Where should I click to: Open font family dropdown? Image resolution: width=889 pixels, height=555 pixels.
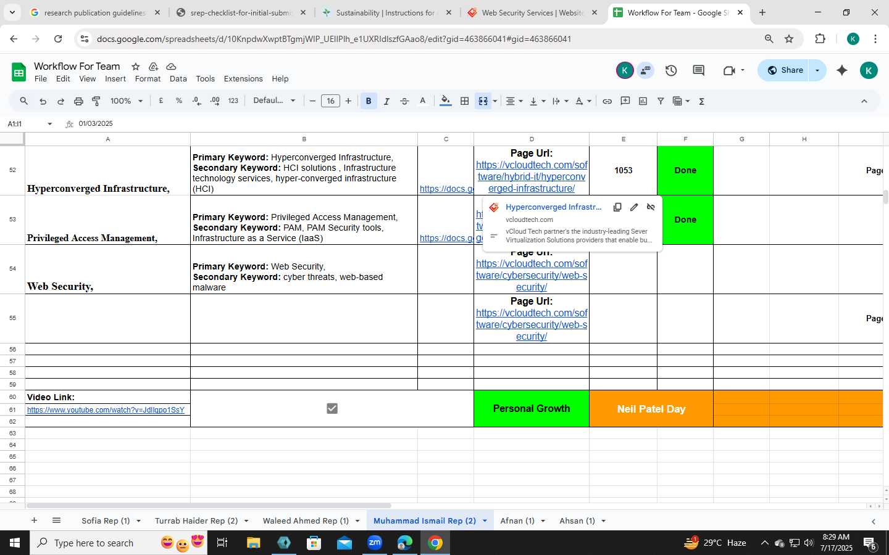click(274, 101)
